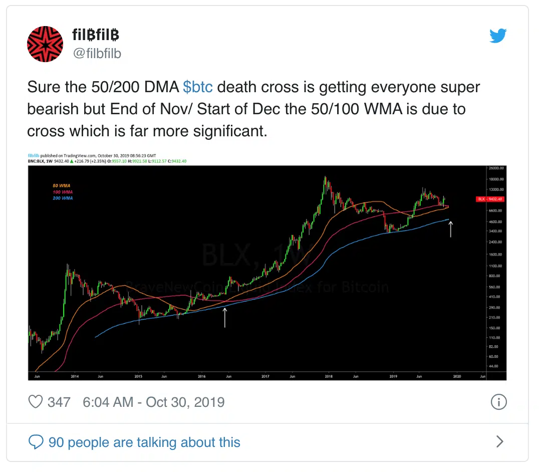Open the 6:04 AM - Oct 30, 2019 timestamp
Image resolution: width=542 pixels, height=472 pixels.
153,402
